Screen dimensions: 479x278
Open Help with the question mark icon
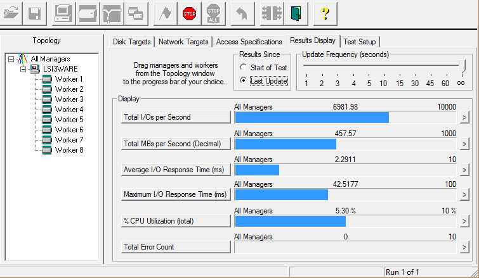(325, 13)
